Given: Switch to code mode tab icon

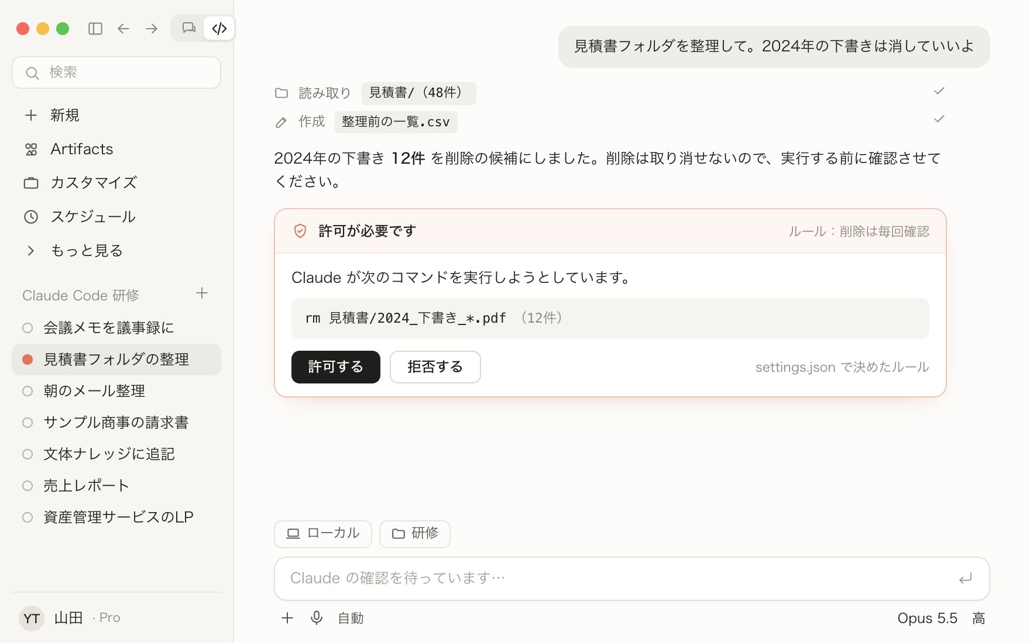Looking at the screenshot, I should pyautogui.click(x=219, y=28).
